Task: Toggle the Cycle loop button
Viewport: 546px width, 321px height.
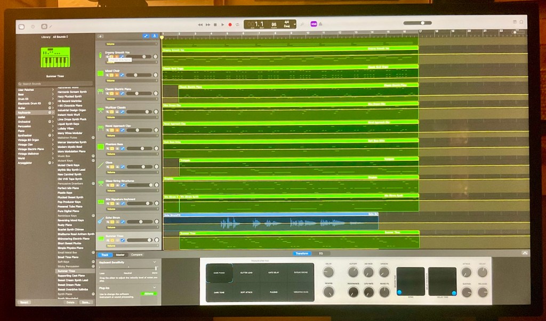Action: coord(238,24)
